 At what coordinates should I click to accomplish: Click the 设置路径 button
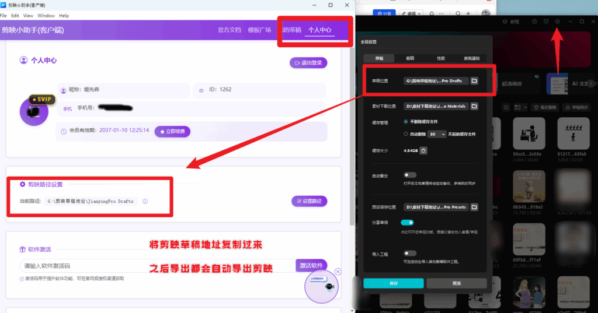(309, 201)
